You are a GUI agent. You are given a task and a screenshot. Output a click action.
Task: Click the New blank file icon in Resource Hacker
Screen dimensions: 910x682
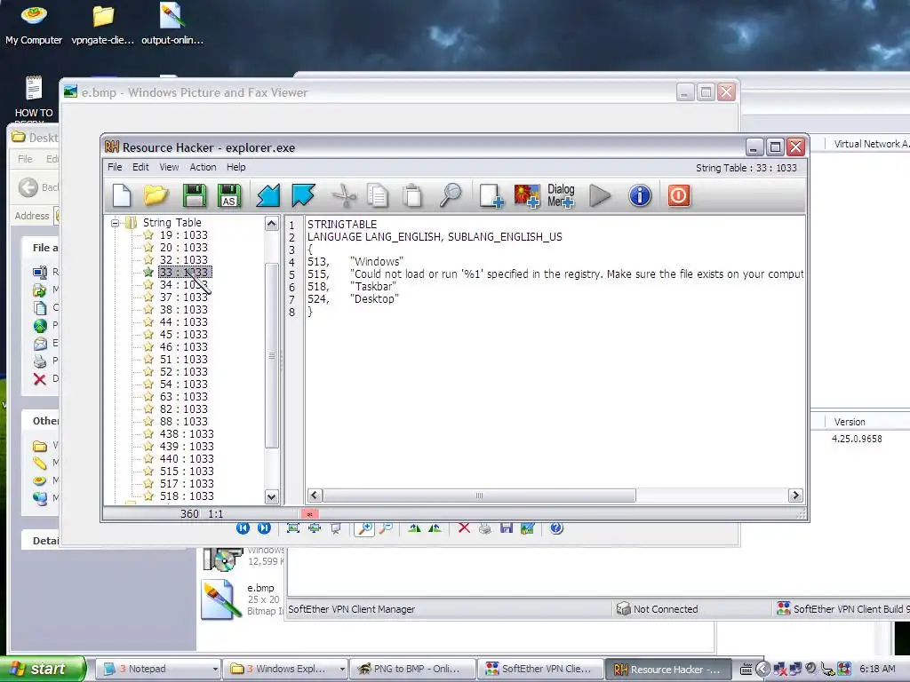[x=122, y=195]
